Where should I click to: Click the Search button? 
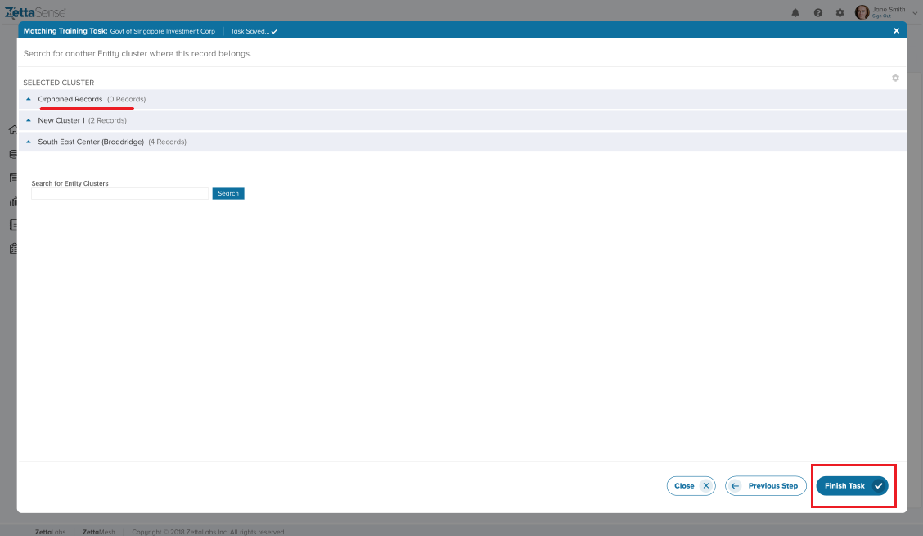(228, 194)
